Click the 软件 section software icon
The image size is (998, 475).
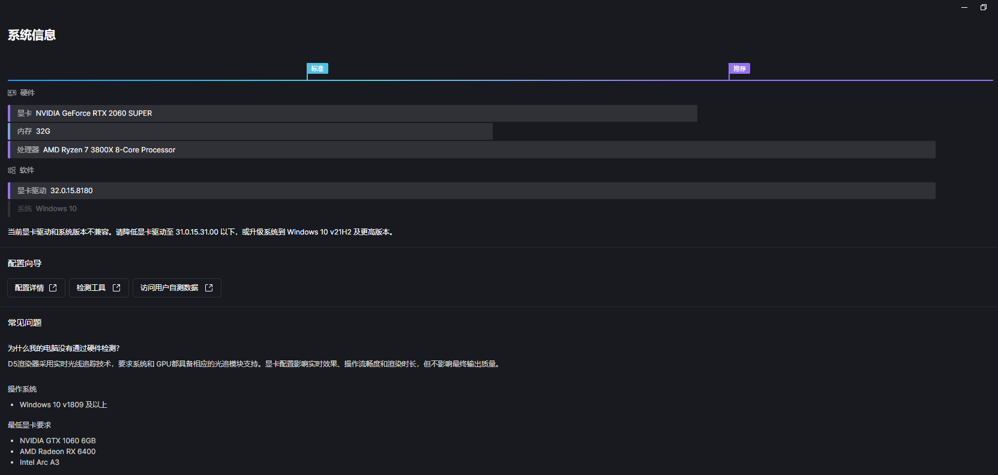click(x=12, y=170)
